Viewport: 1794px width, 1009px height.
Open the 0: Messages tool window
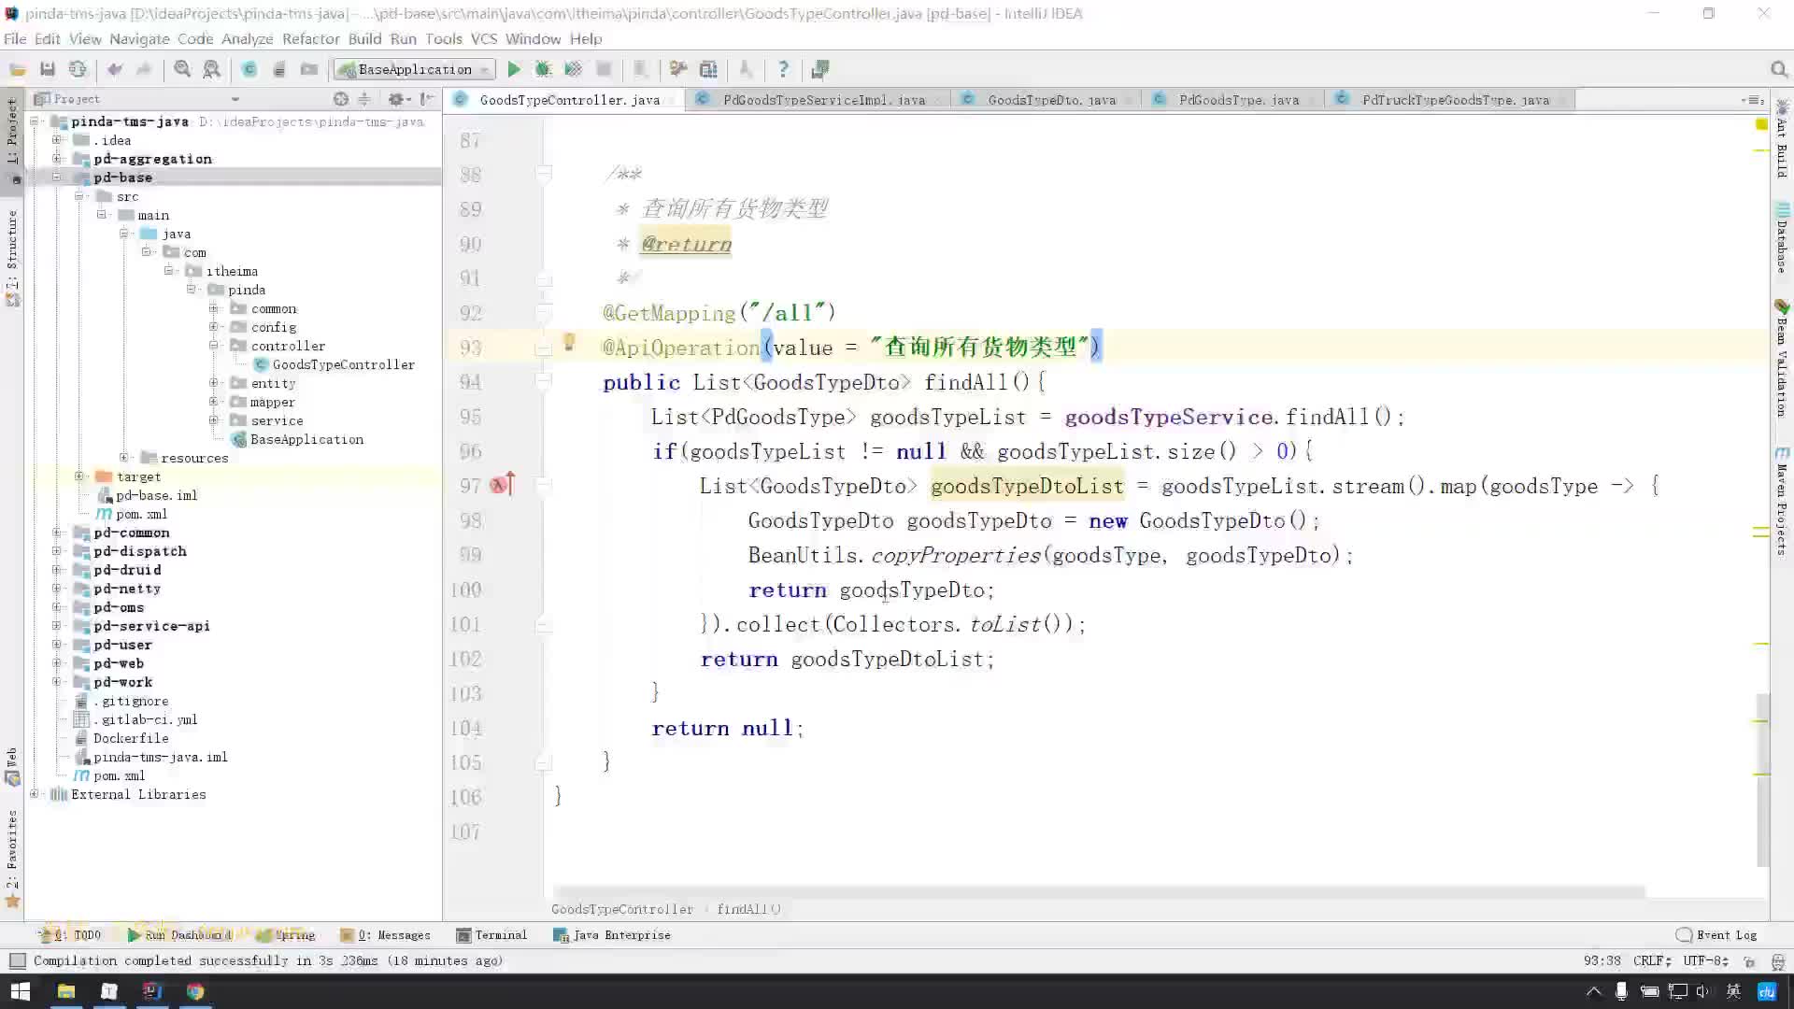385,935
